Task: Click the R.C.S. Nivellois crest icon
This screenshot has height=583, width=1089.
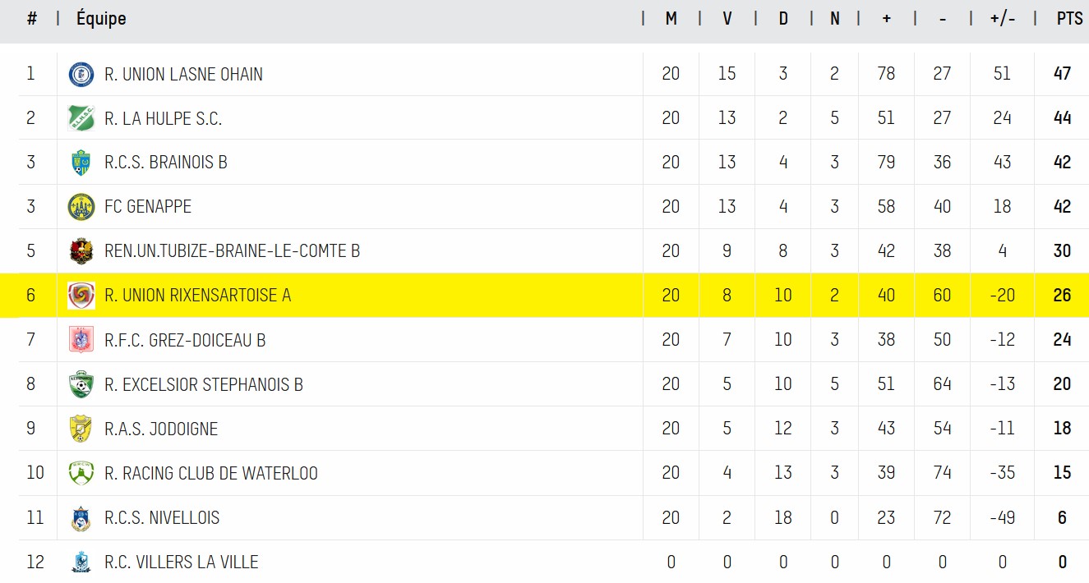Action: pyautogui.click(x=81, y=518)
